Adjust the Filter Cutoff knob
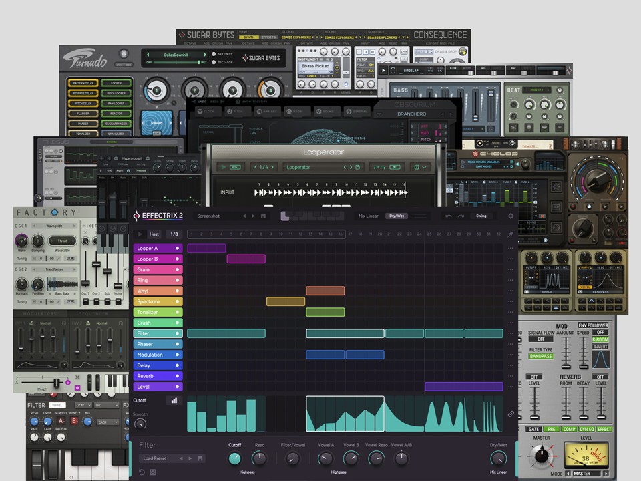Image resolution: width=641 pixels, height=481 pixels. pos(234,458)
